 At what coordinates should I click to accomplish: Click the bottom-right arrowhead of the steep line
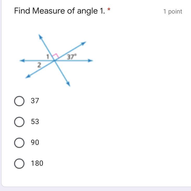point(69,84)
